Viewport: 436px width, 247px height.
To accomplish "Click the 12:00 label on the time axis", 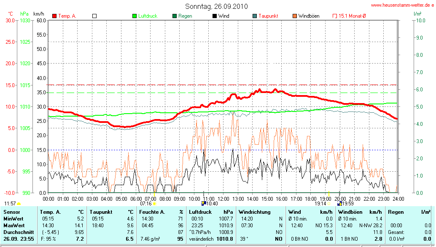I will click(223, 199).
